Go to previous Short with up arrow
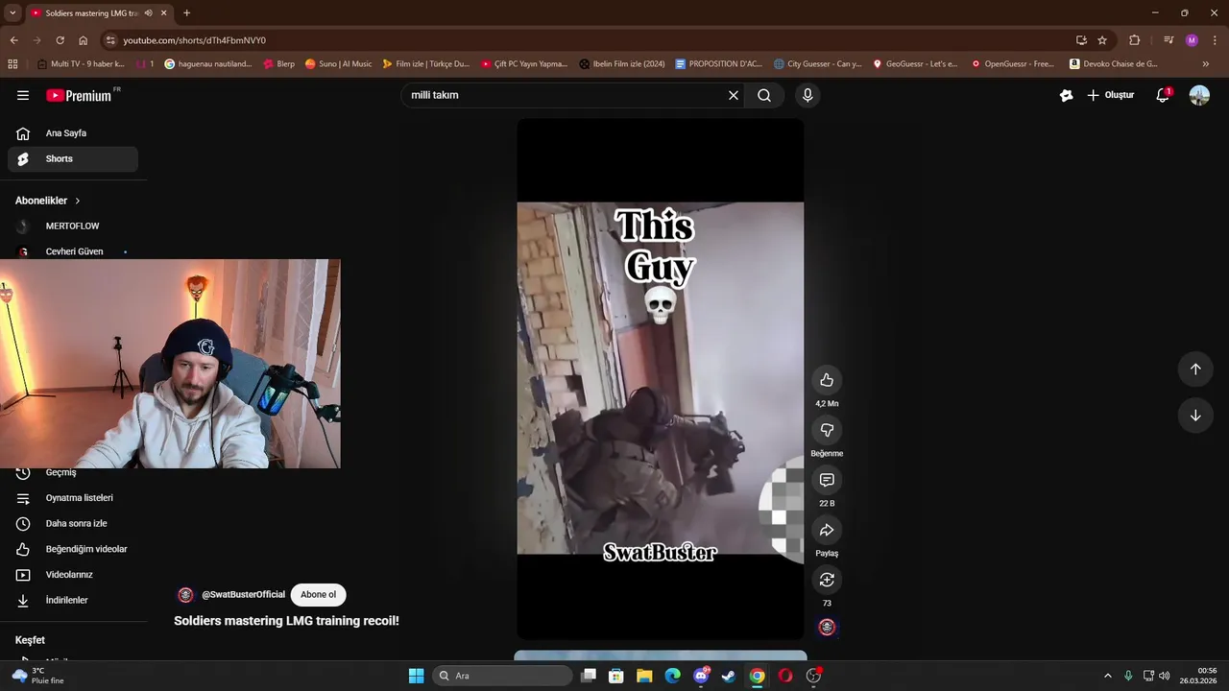 point(1195,369)
